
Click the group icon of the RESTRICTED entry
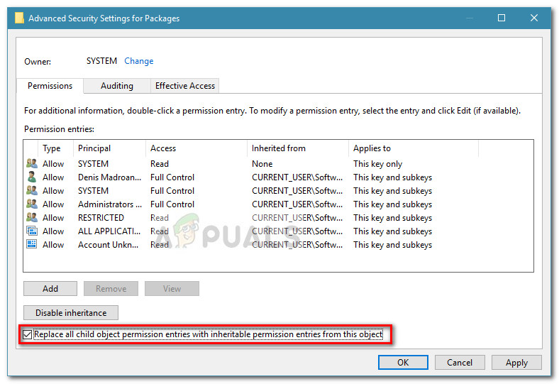(x=31, y=218)
